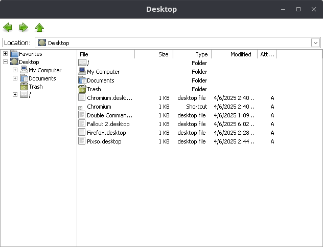Sort by the File column header
323x247 pixels.
[x=106, y=54]
